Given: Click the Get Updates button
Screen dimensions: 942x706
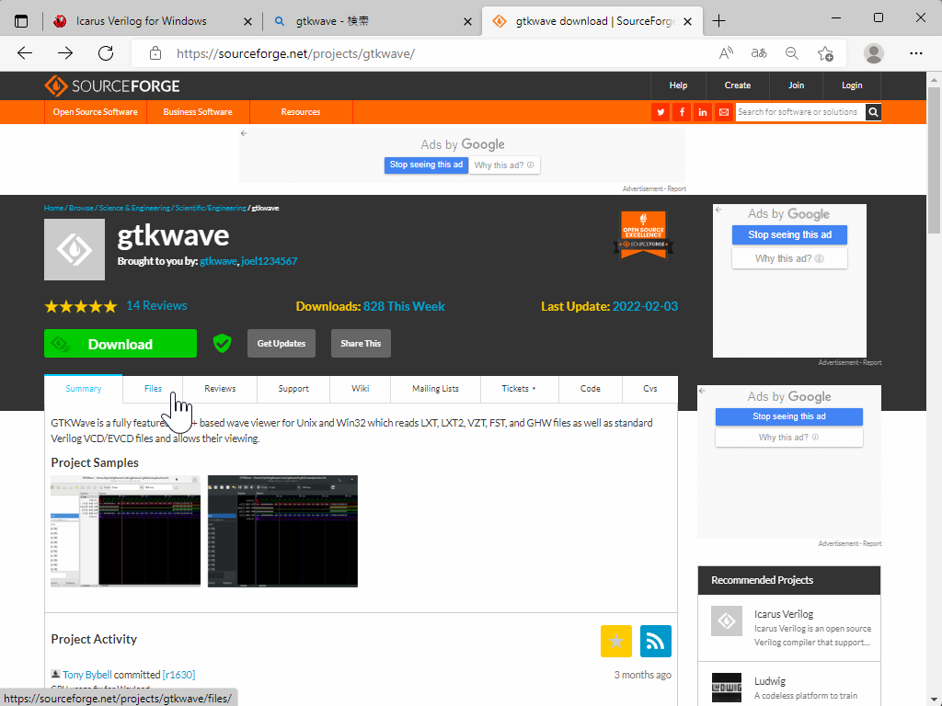Looking at the screenshot, I should (281, 344).
